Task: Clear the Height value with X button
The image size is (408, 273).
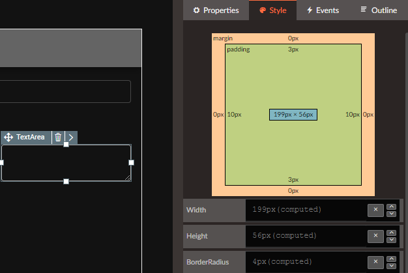Action: [x=375, y=236]
